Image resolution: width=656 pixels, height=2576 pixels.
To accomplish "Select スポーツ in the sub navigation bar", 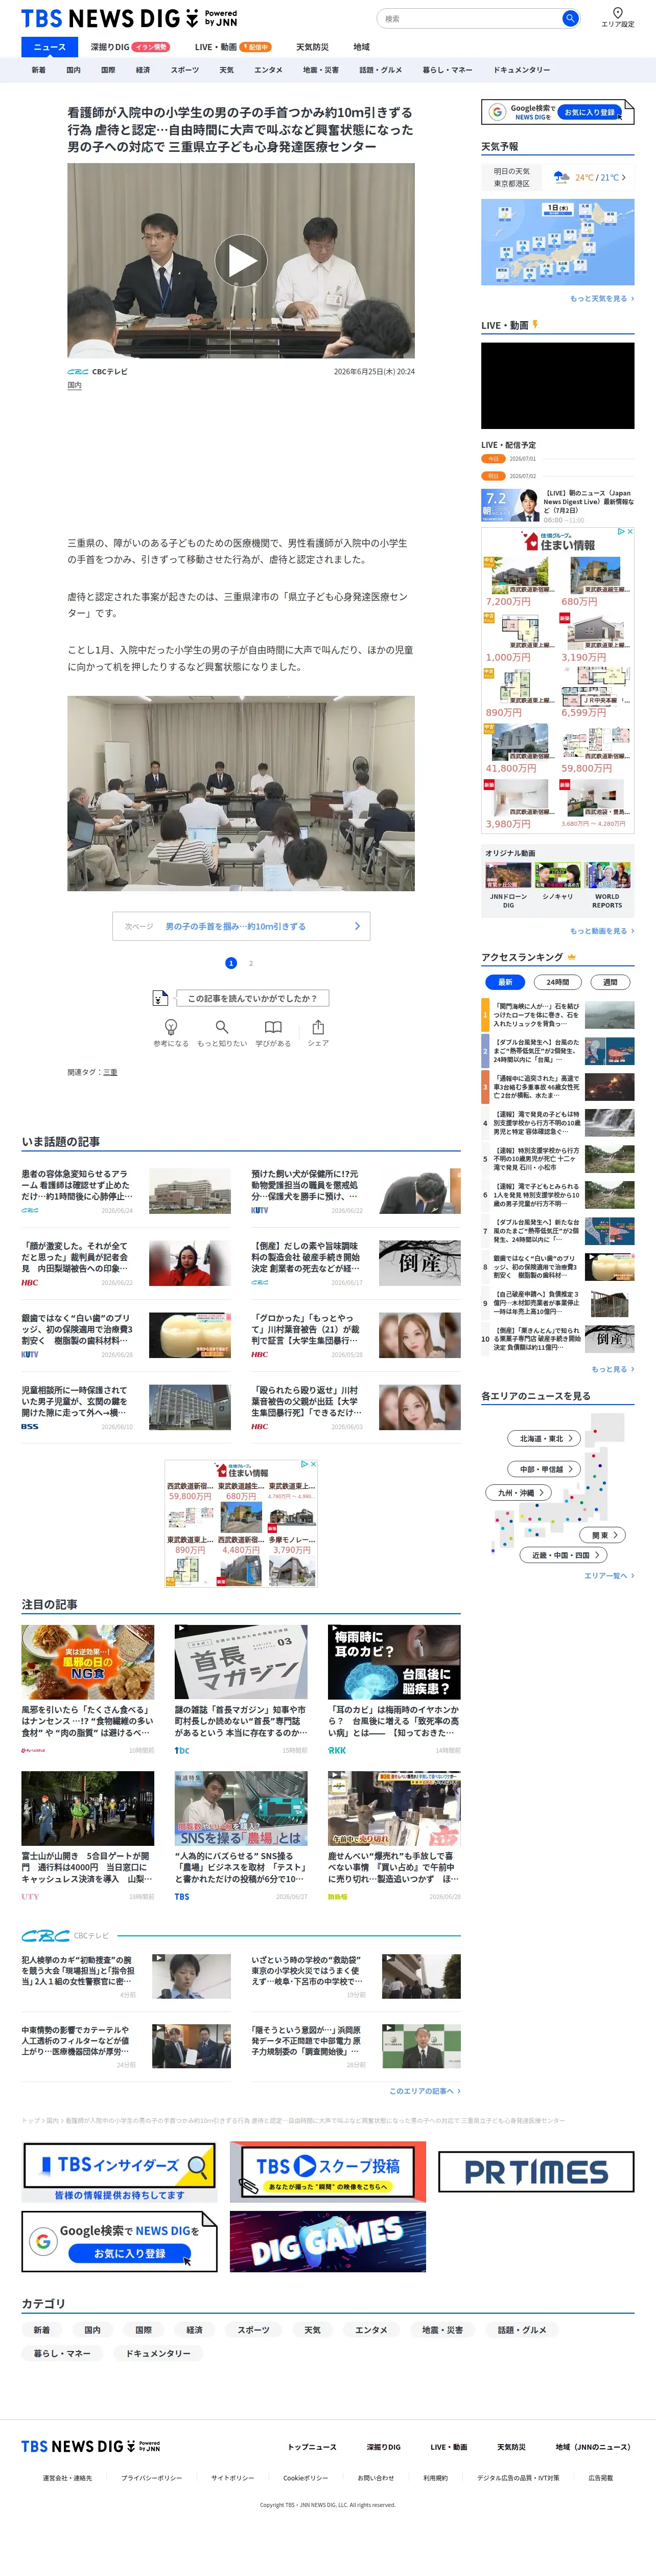I will click(x=185, y=70).
